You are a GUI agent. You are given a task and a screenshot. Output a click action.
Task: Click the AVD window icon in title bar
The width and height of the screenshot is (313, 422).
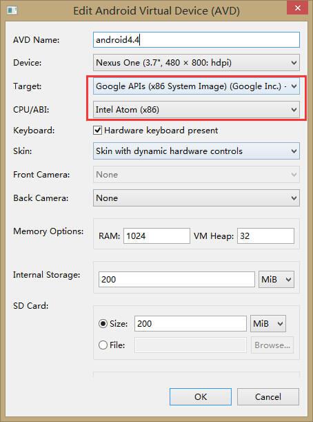point(12,10)
